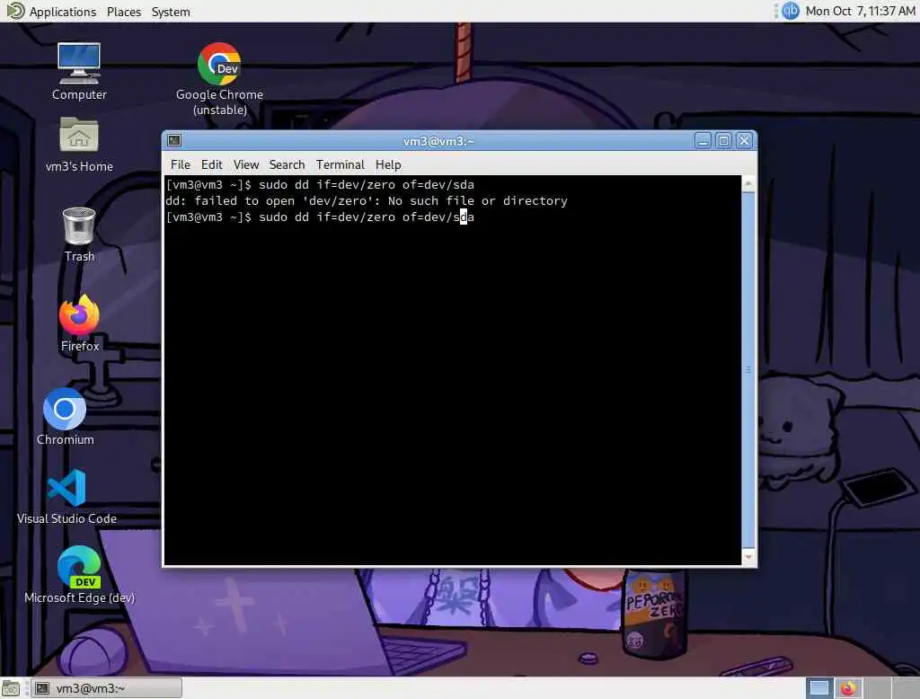Click the terminal window menu icon in title bar
Screen dimensions: 920x699
174,140
